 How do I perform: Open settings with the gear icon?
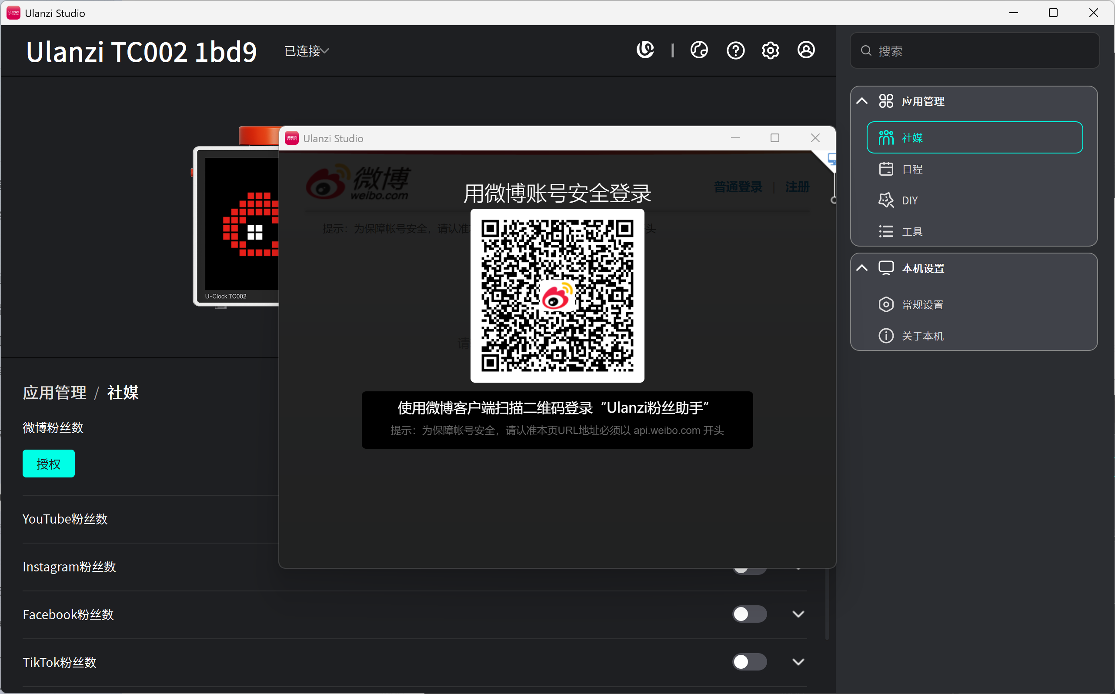[770, 50]
